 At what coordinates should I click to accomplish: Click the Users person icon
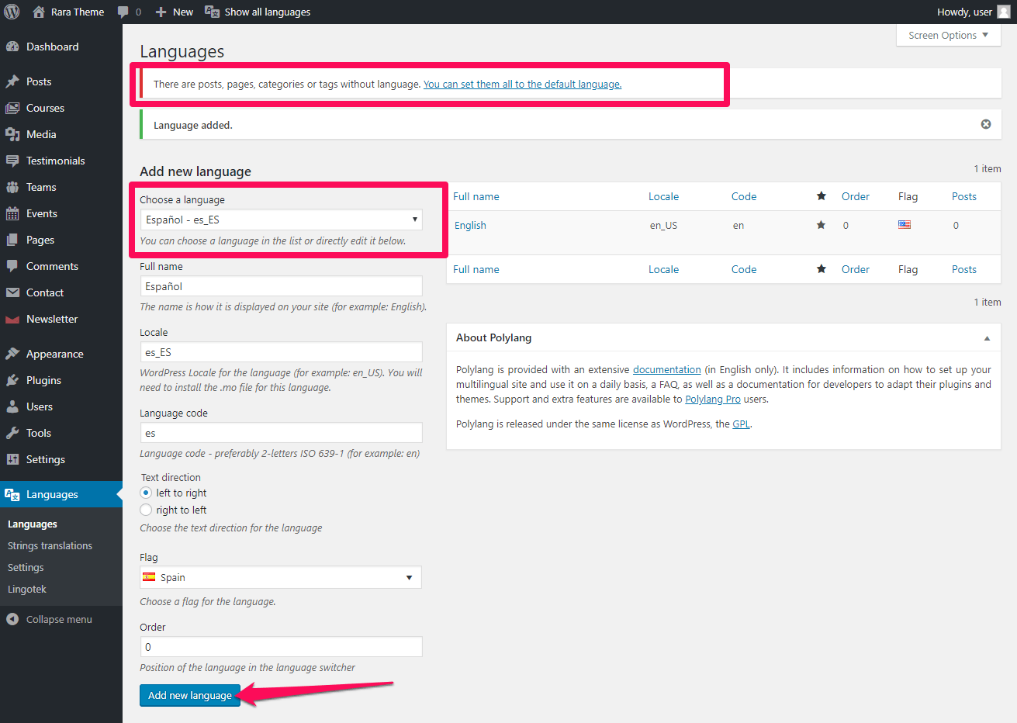pyautogui.click(x=12, y=406)
